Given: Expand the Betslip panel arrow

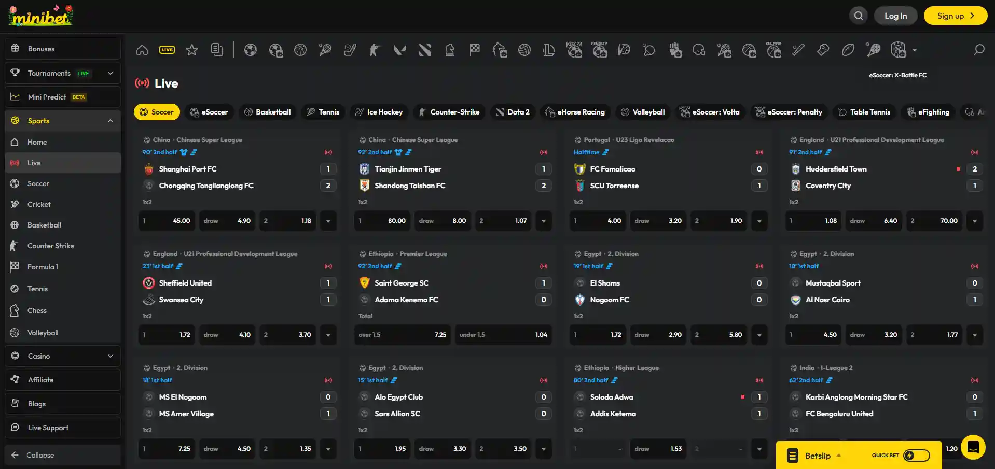Looking at the screenshot, I should 839,456.
